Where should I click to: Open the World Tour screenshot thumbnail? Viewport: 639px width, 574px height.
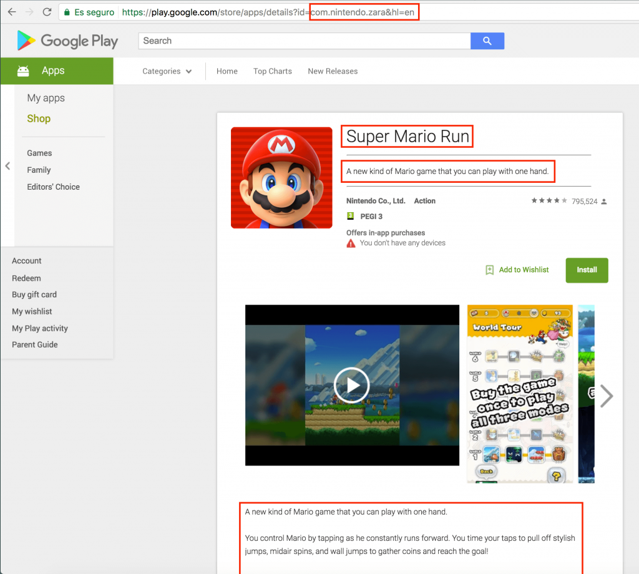pyautogui.click(x=520, y=394)
